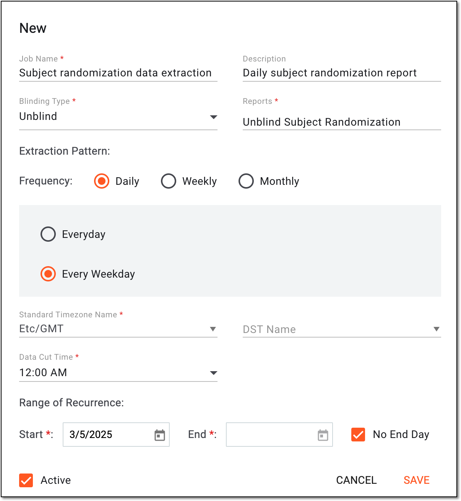
Task: Expand the Blinding Type dropdown
Action: [x=118, y=117]
